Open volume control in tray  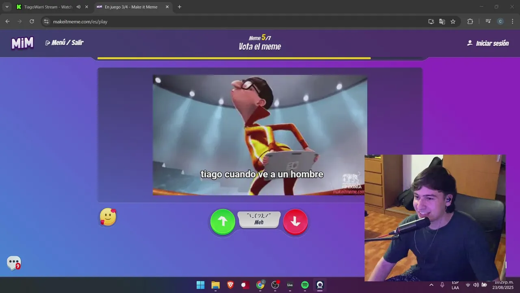(x=476, y=285)
